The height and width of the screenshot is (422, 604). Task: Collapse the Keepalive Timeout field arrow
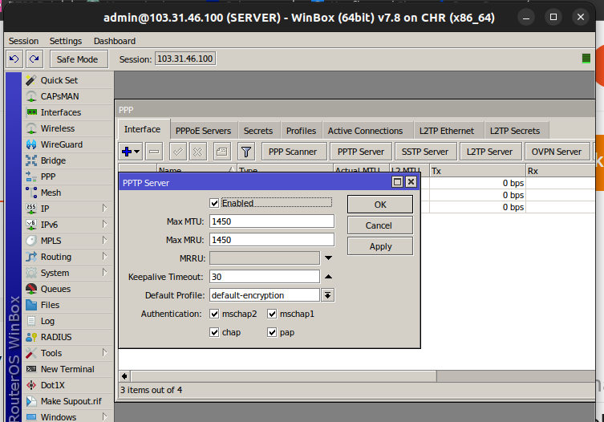pos(328,276)
